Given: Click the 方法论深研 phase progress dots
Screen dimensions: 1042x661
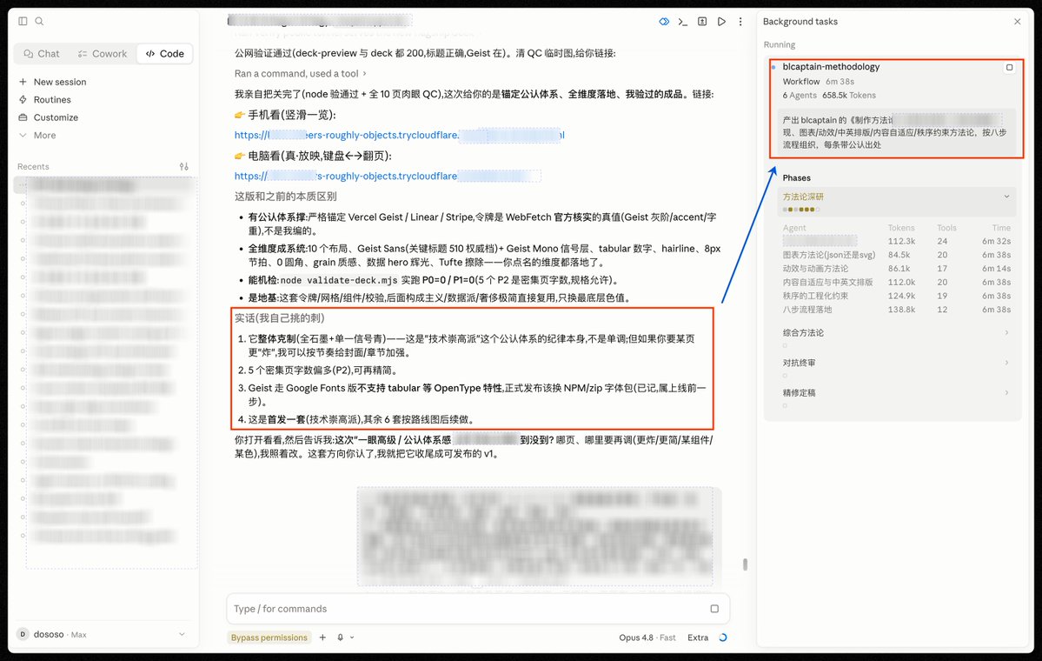Looking at the screenshot, I should tap(800, 210).
